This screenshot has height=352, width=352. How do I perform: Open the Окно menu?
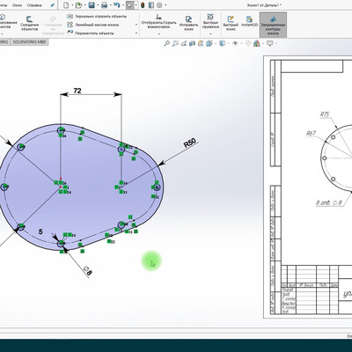(x=17, y=5)
